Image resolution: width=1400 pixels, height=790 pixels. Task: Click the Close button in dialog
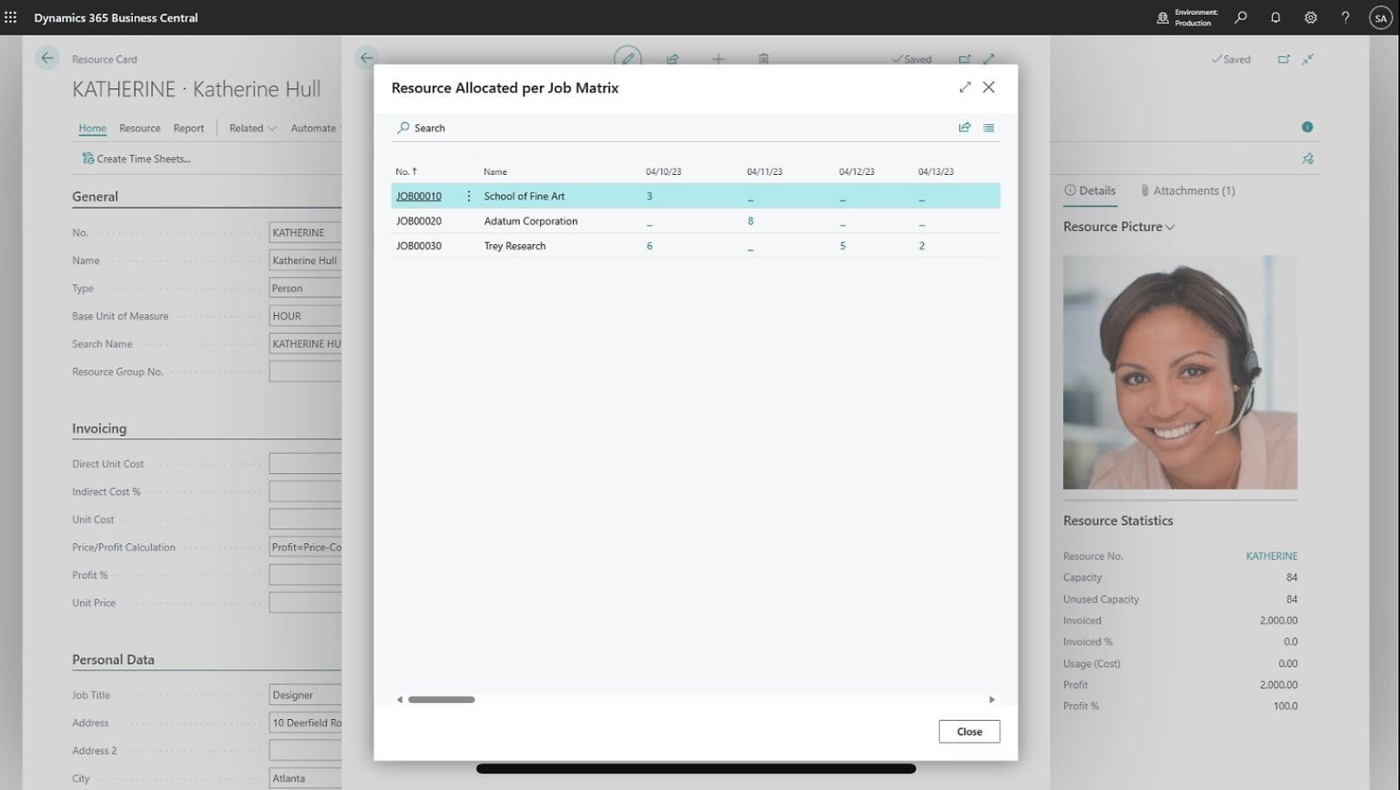pos(969,731)
